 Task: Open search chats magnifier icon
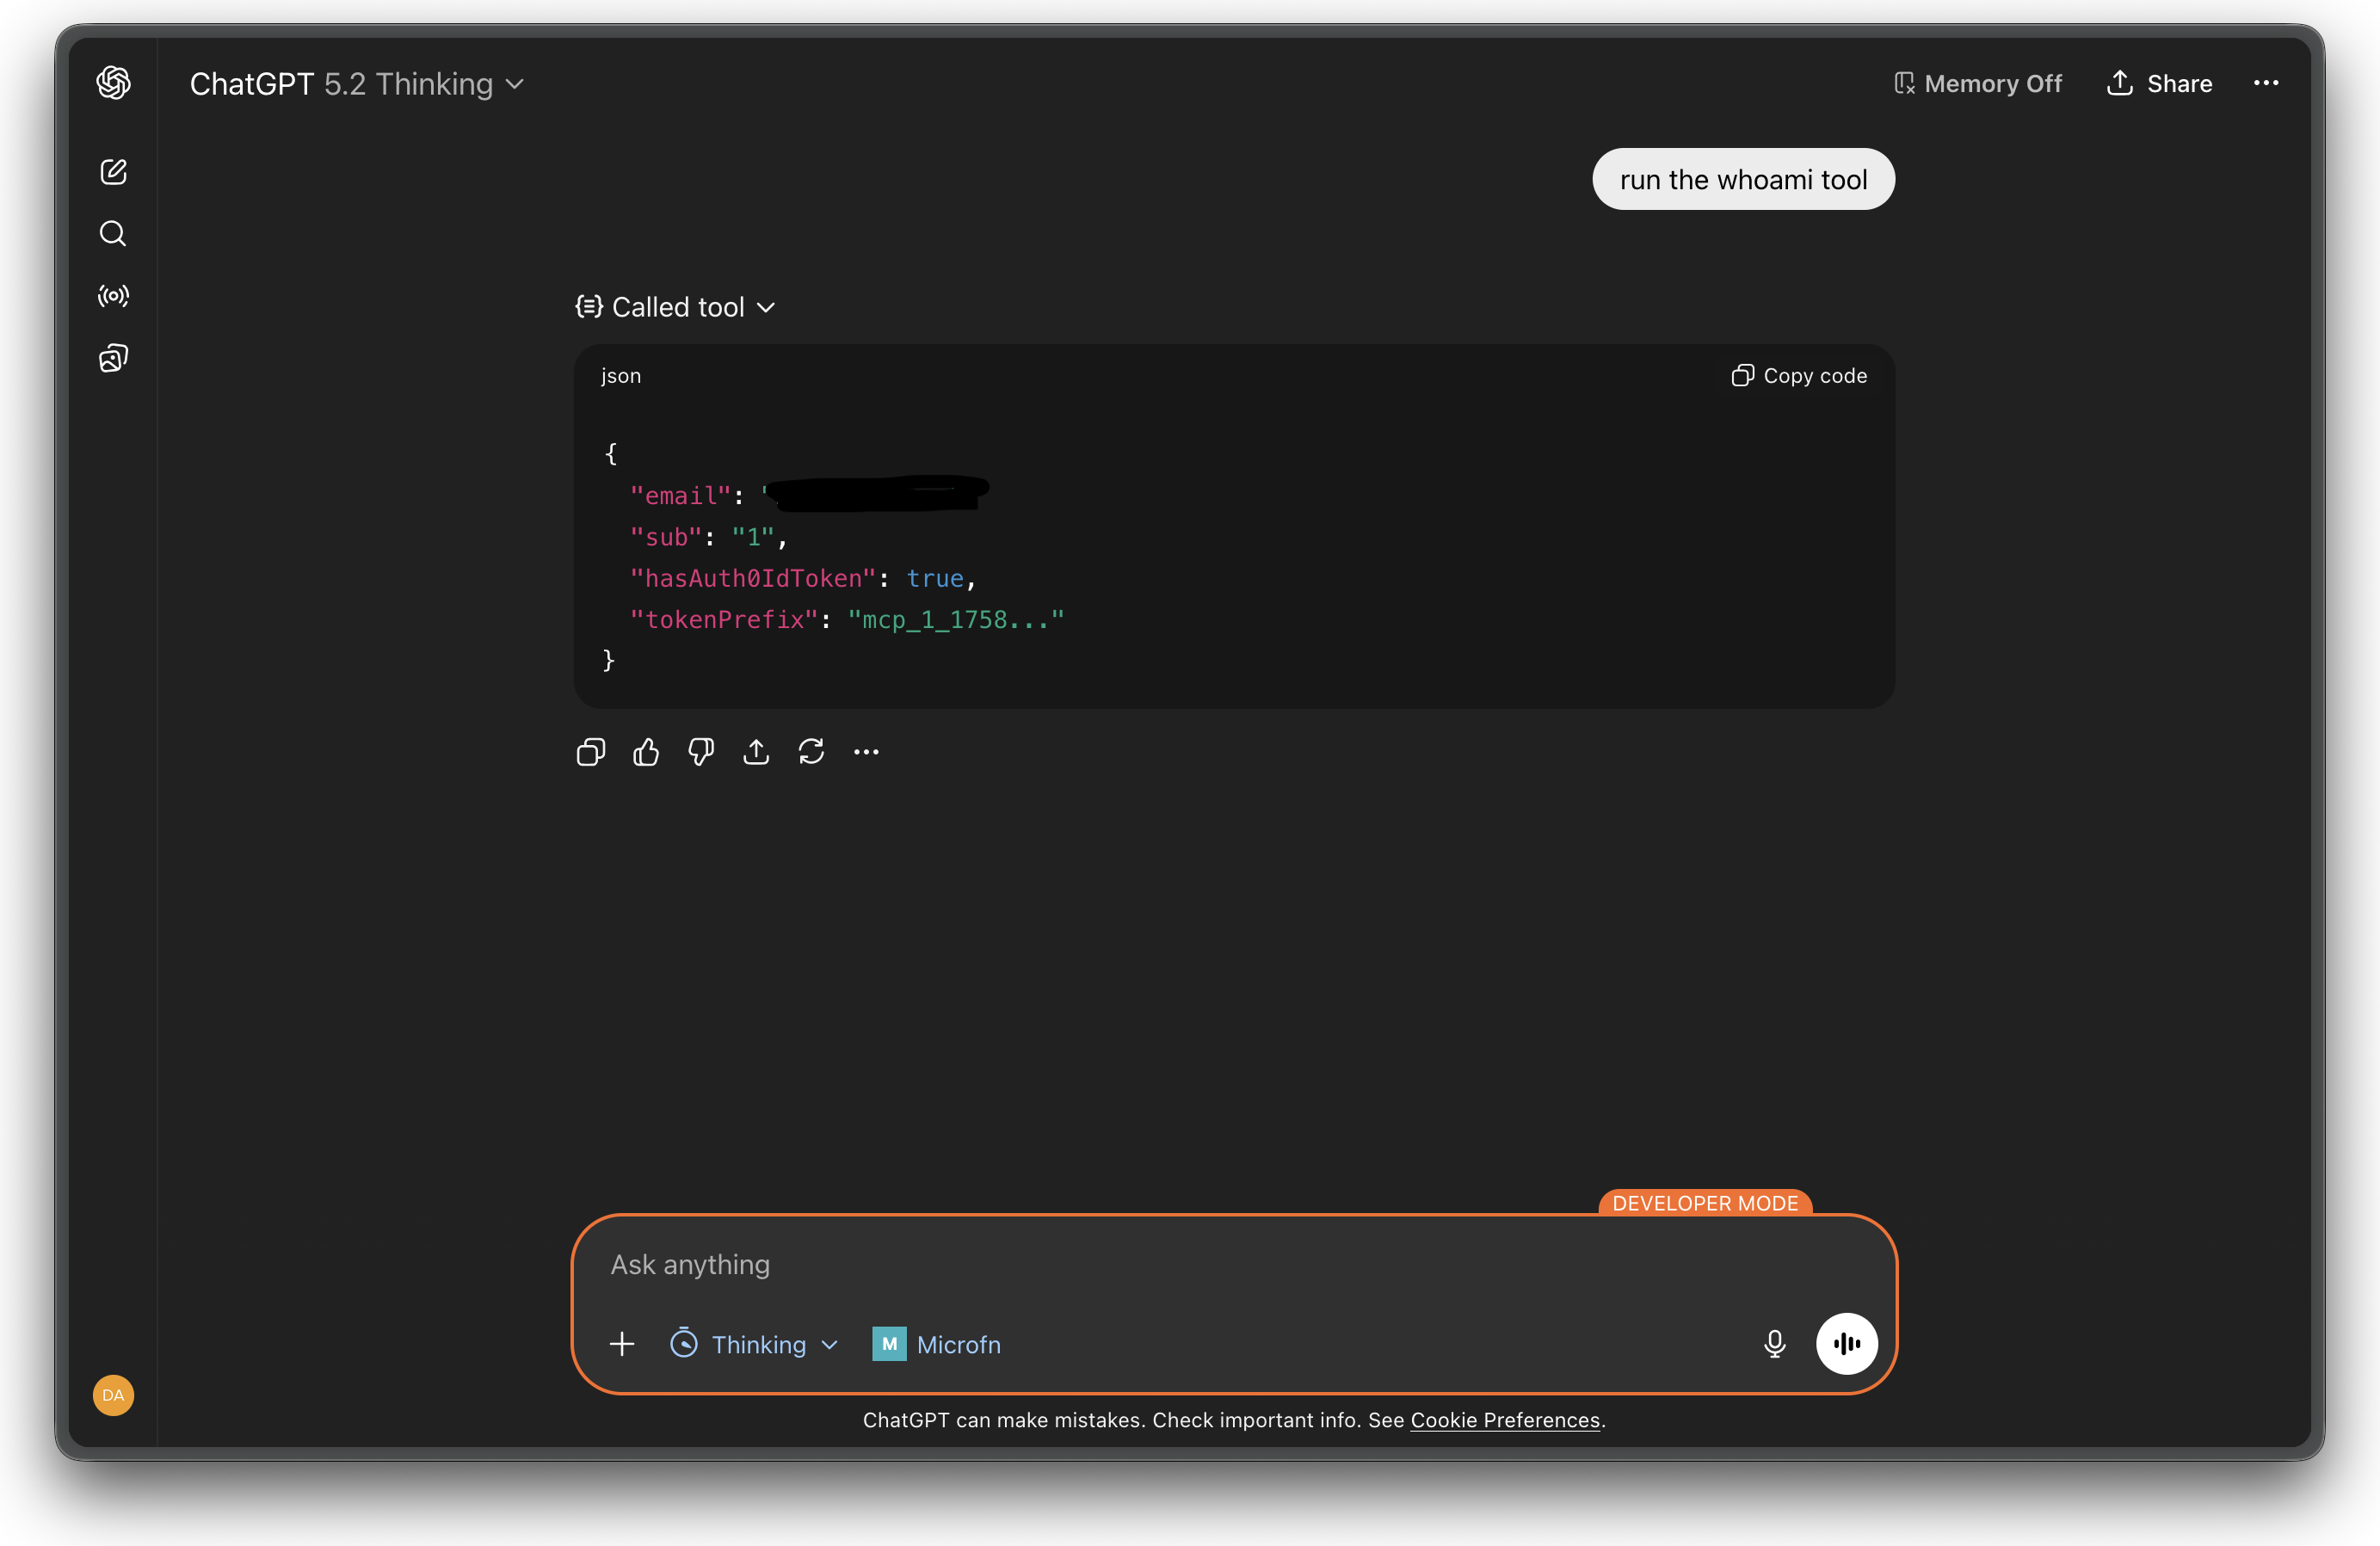tap(113, 234)
